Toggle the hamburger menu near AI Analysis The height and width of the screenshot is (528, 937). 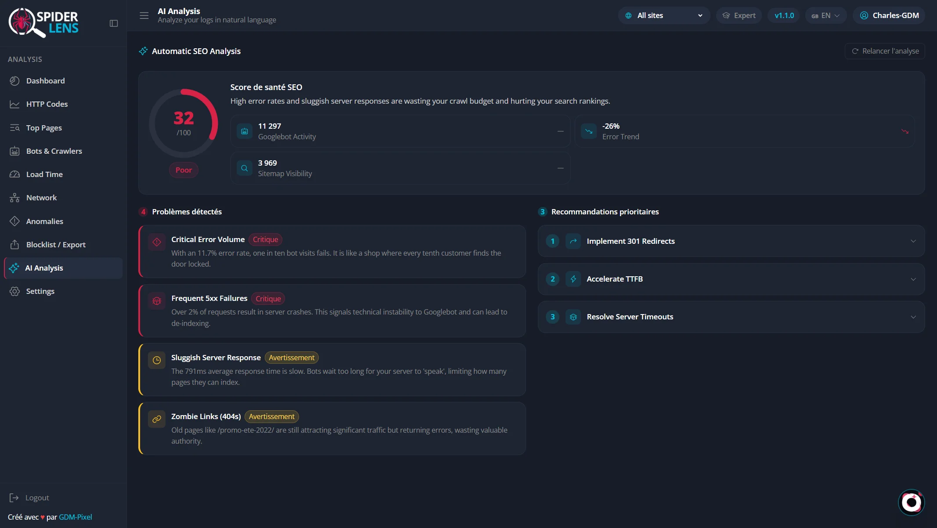coord(144,15)
